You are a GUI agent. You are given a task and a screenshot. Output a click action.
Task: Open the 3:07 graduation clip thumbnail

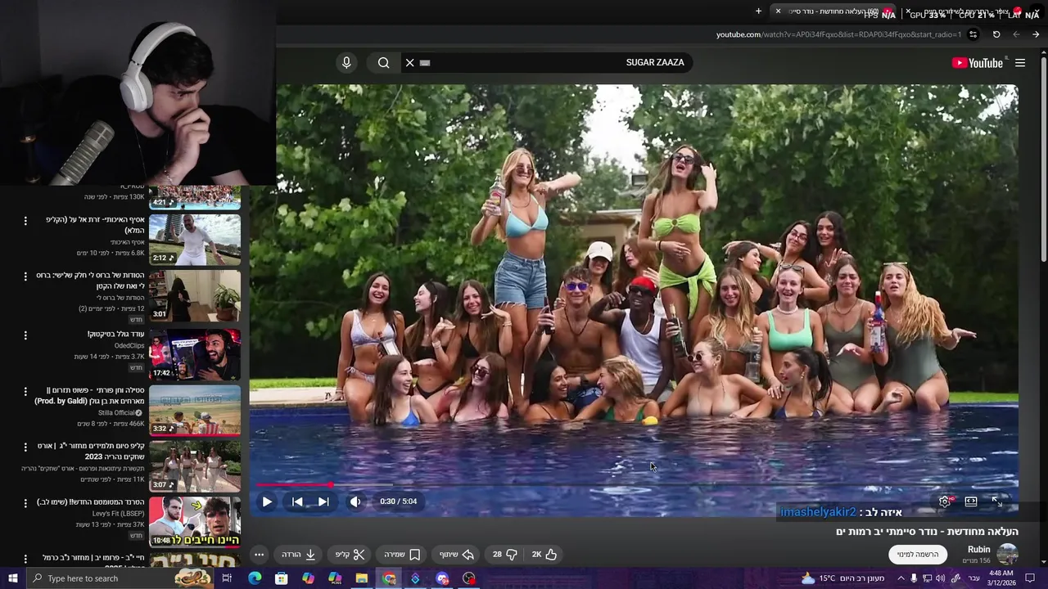[195, 467]
